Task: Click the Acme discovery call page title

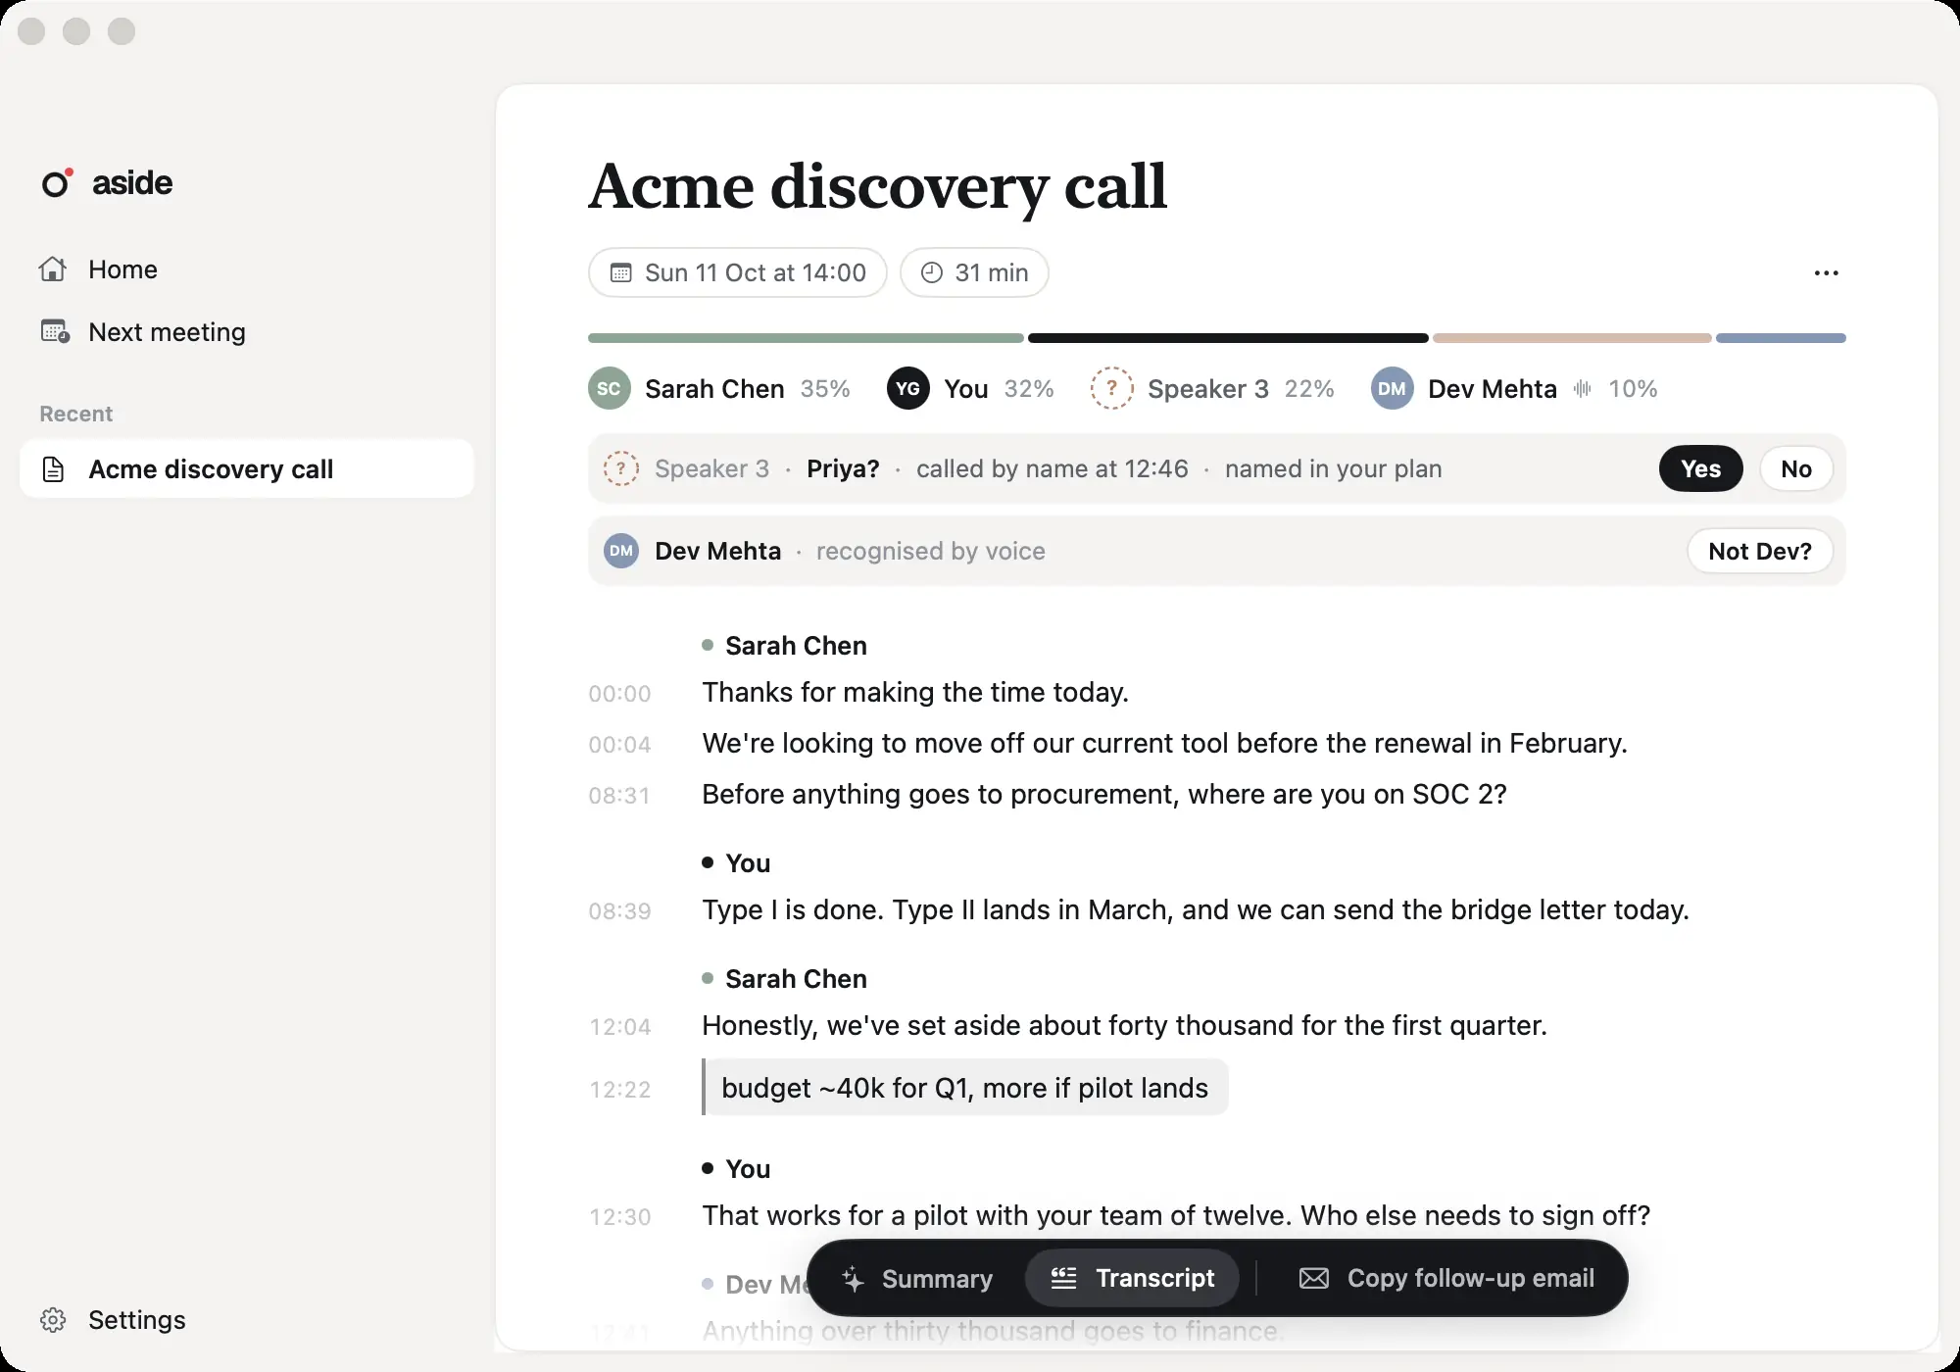Action: point(877,186)
